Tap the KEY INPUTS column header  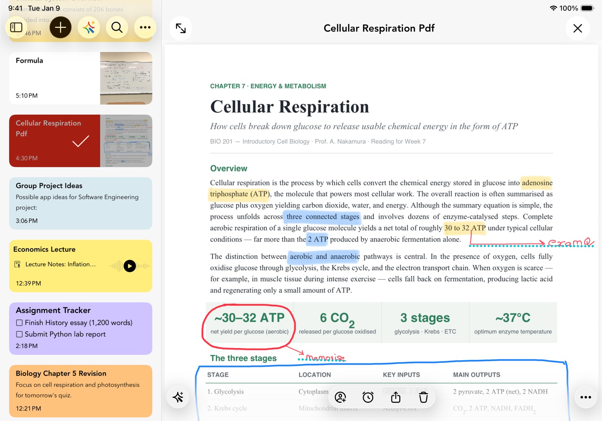[401, 375]
